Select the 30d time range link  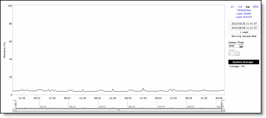[255, 7]
